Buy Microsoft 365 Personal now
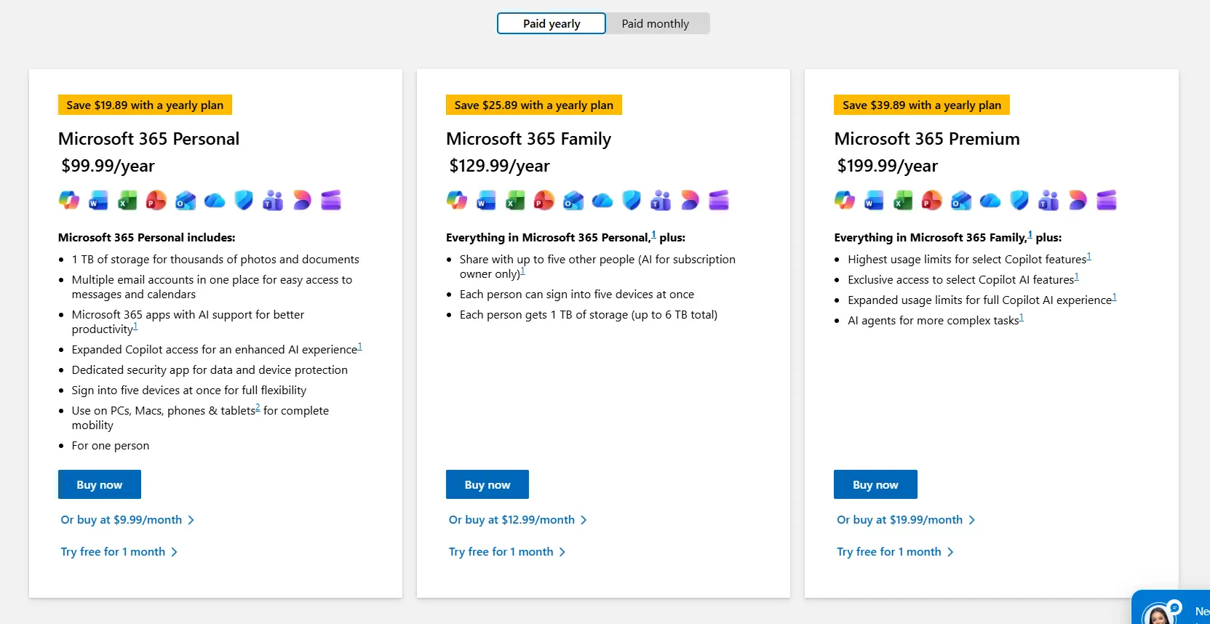Viewport: 1210px width, 624px height. [100, 484]
